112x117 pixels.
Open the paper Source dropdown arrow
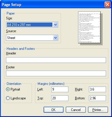[55, 38]
